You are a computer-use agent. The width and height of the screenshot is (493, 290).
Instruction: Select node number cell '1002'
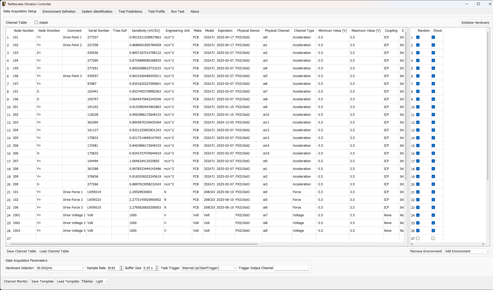tap(24, 223)
